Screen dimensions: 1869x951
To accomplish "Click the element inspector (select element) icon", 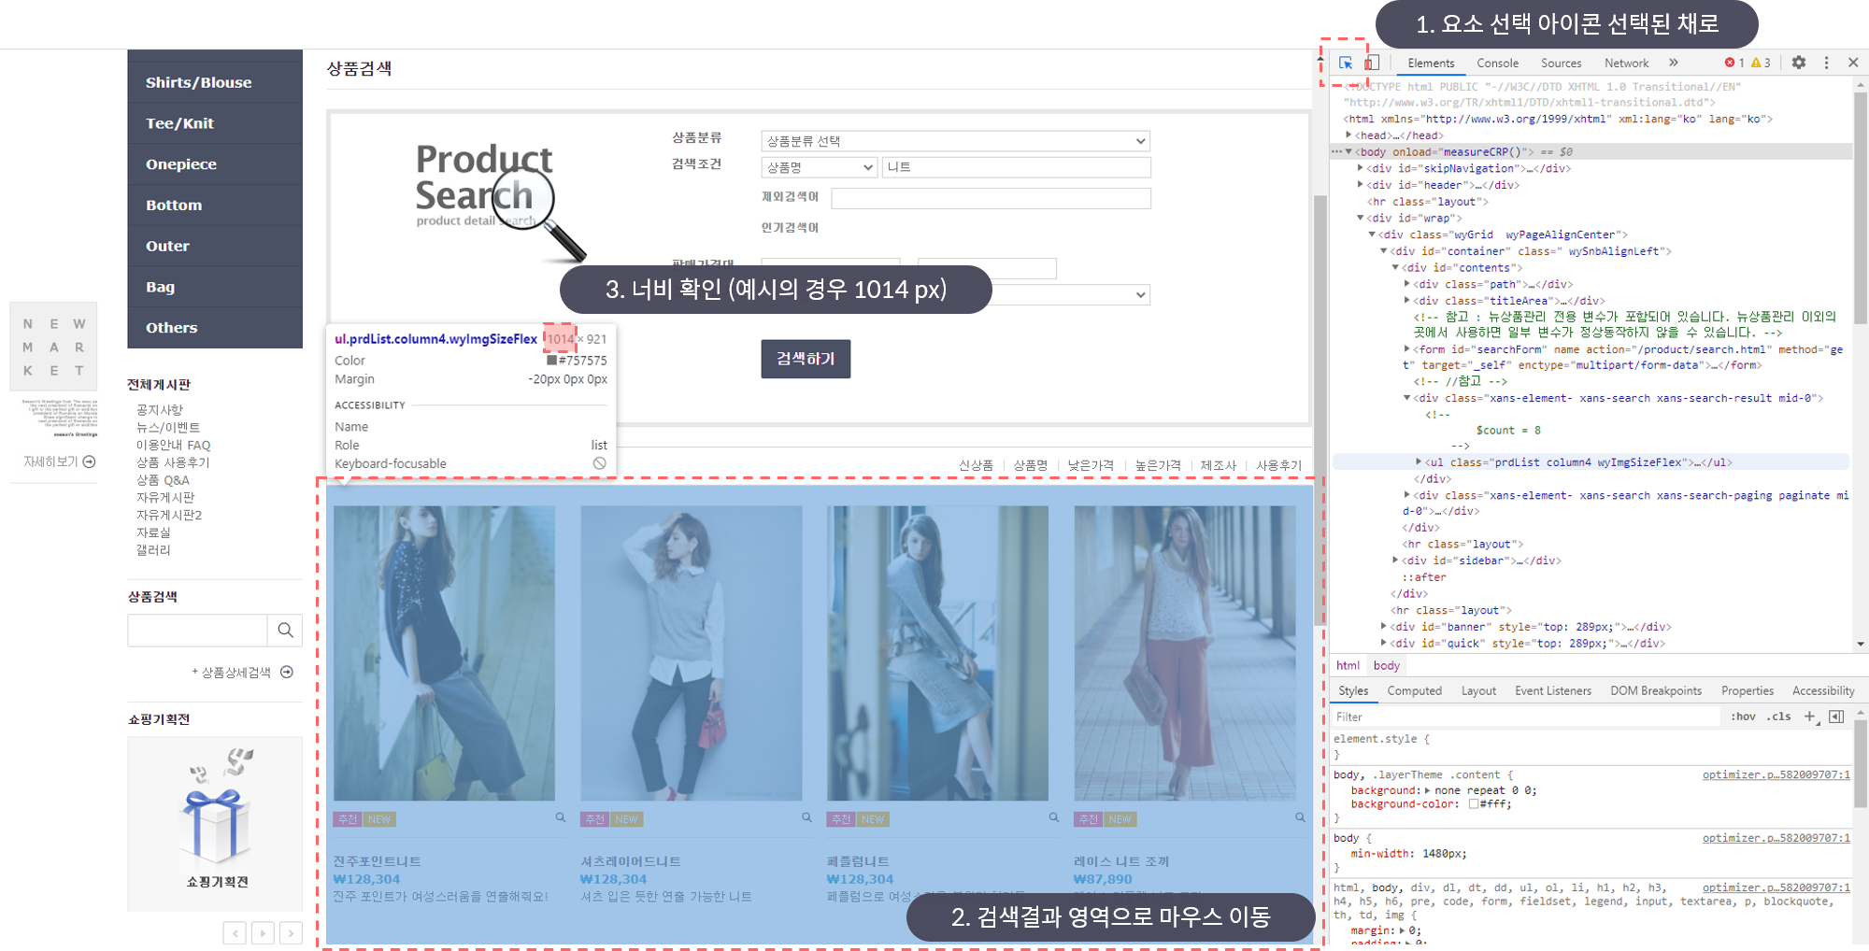I will pyautogui.click(x=1346, y=64).
